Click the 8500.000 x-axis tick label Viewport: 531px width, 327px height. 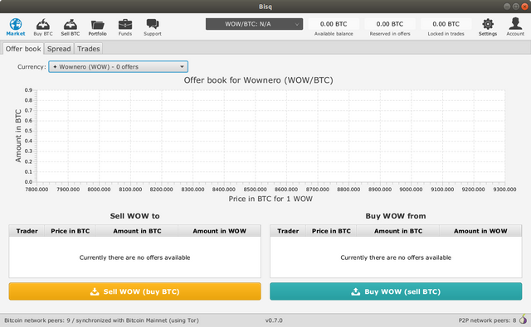tap(255, 190)
